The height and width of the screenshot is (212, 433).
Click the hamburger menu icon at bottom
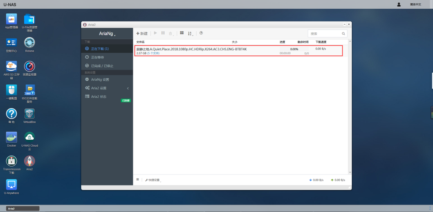pos(138,180)
